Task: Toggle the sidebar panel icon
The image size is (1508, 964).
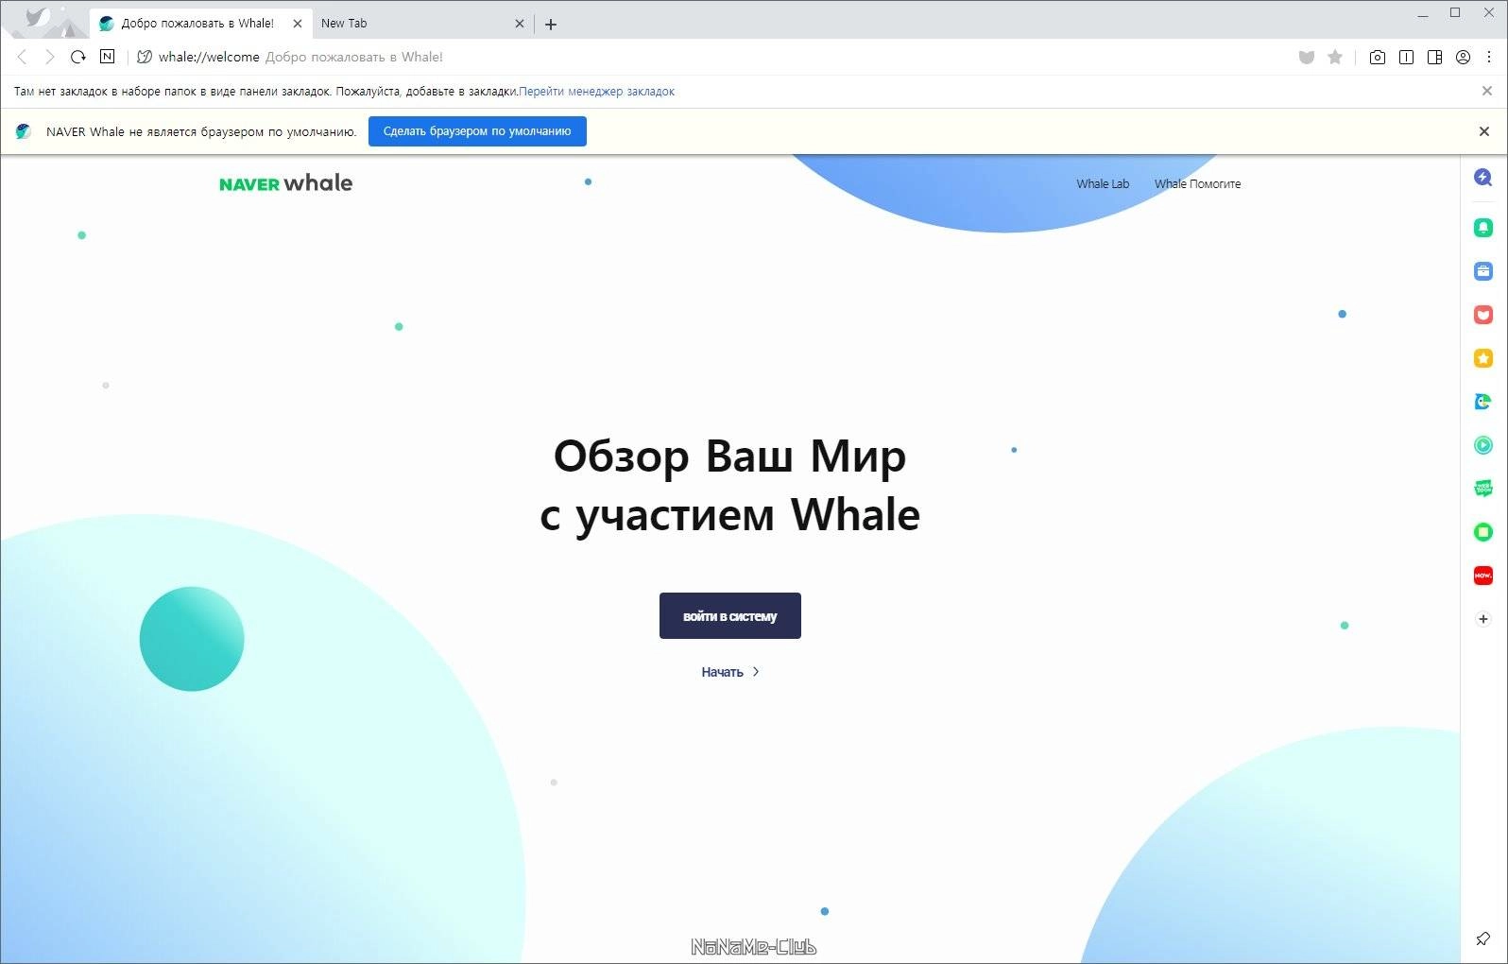Action: point(1434,58)
